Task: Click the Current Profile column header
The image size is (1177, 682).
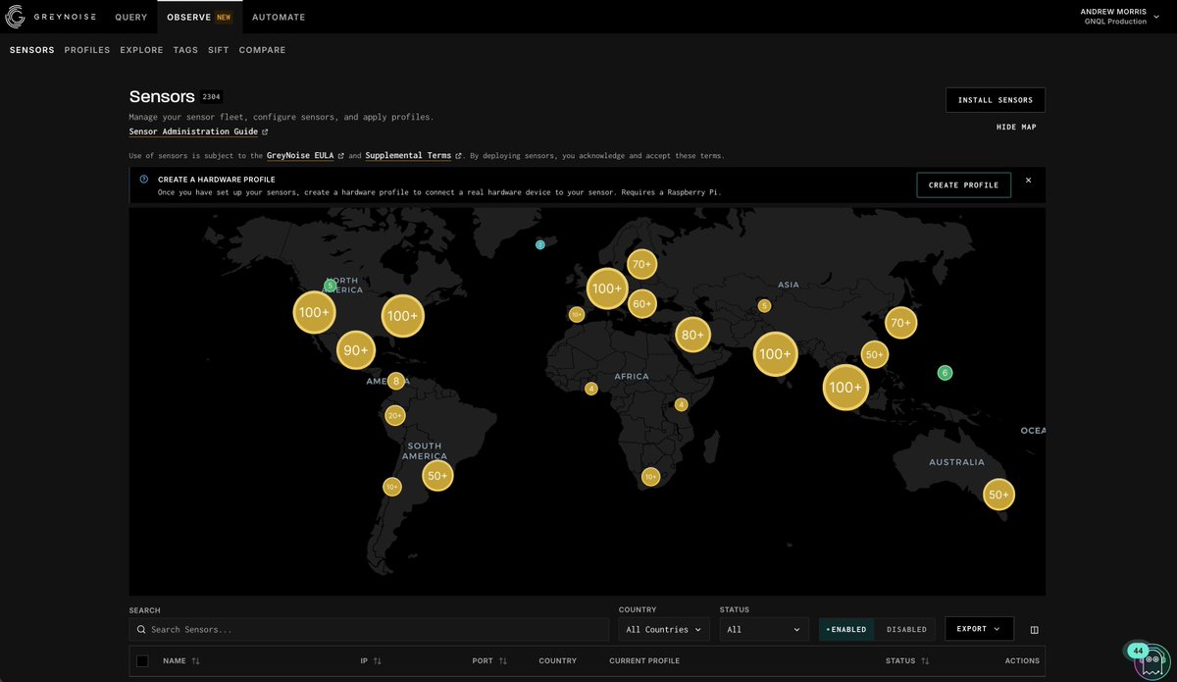Action: [x=644, y=661]
